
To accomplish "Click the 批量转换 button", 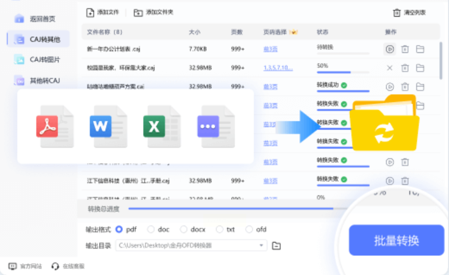I will tap(396, 240).
